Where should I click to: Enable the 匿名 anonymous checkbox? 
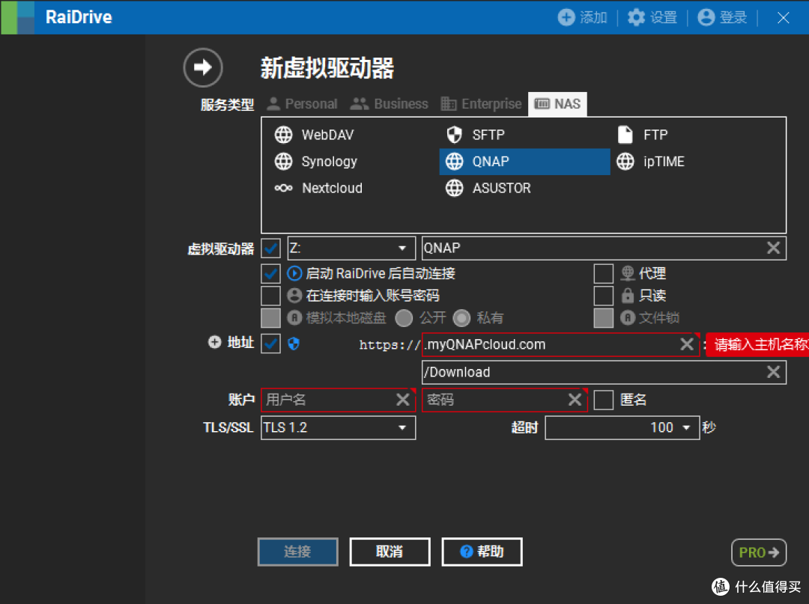pyautogui.click(x=604, y=400)
